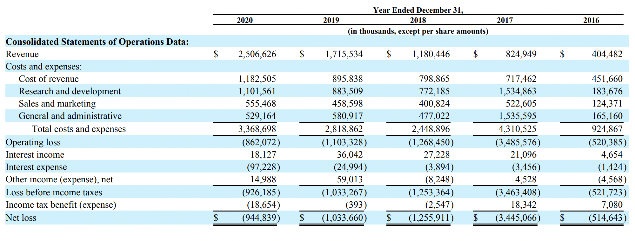Click 2019 sales and marketing 458,598

click(x=347, y=104)
